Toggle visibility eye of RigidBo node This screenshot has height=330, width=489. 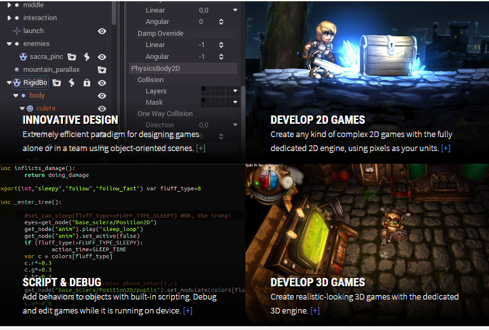pos(102,82)
